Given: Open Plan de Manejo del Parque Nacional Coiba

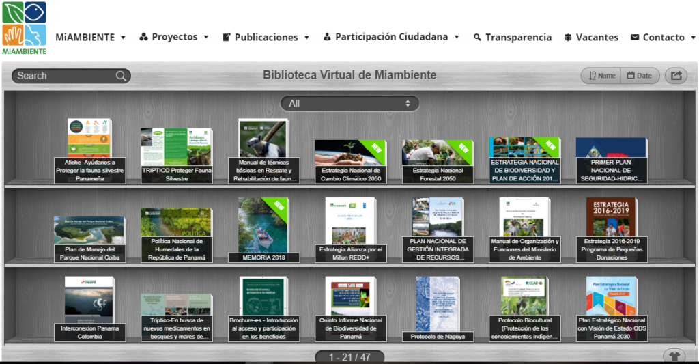Looking at the screenshot, I should [x=89, y=240].
